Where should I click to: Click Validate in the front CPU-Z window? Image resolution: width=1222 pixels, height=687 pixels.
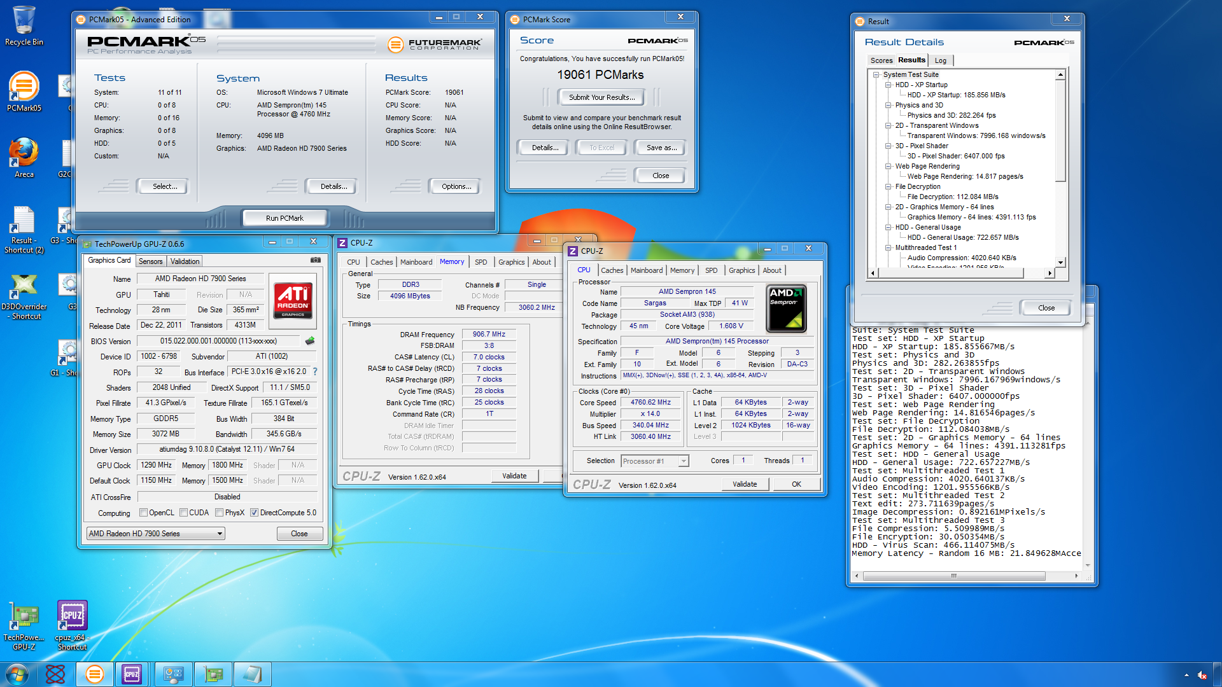[745, 484]
